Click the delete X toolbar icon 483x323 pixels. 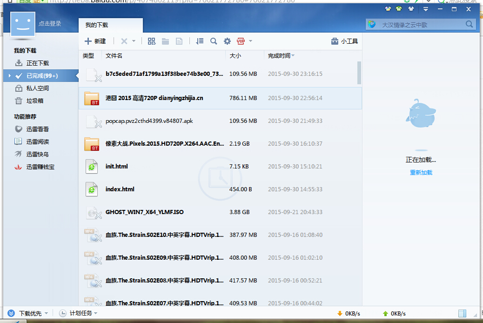(x=124, y=41)
